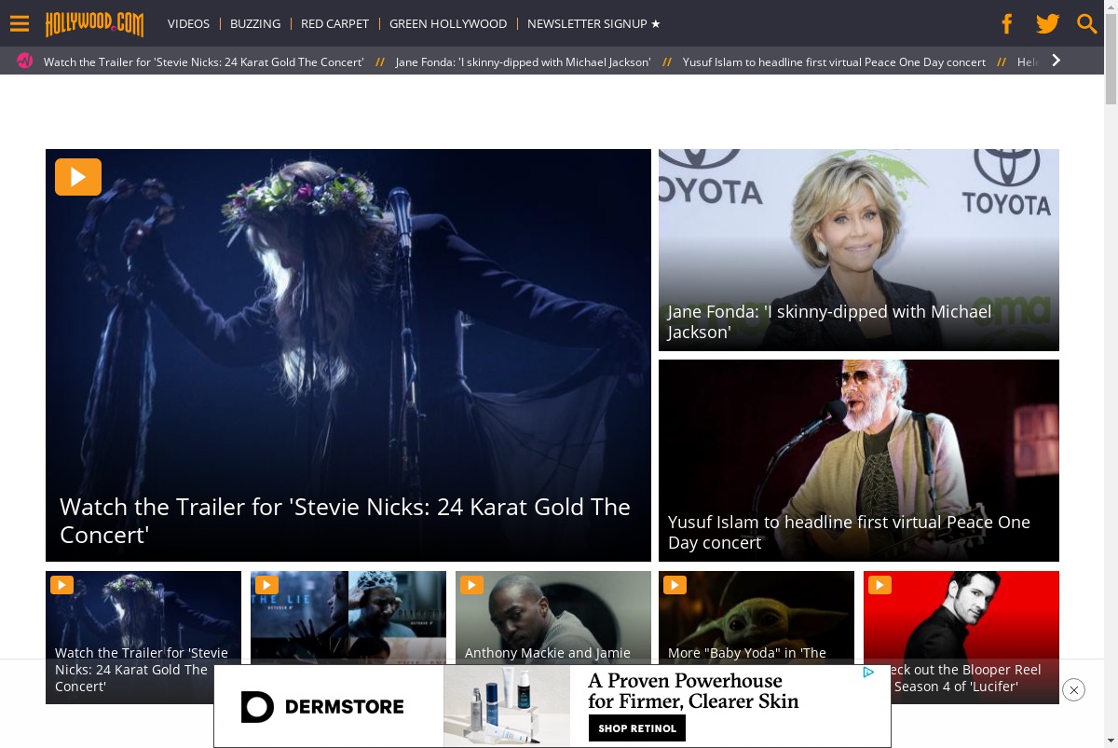The width and height of the screenshot is (1118, 748).
Task: Open the search magnifier icon
Action: [x=1087, y=24]
